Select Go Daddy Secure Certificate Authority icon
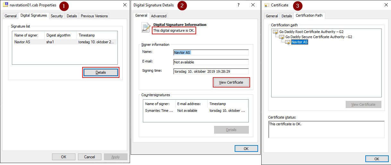The width and height of the screenshot is (391, 165). tap(282, 37)
